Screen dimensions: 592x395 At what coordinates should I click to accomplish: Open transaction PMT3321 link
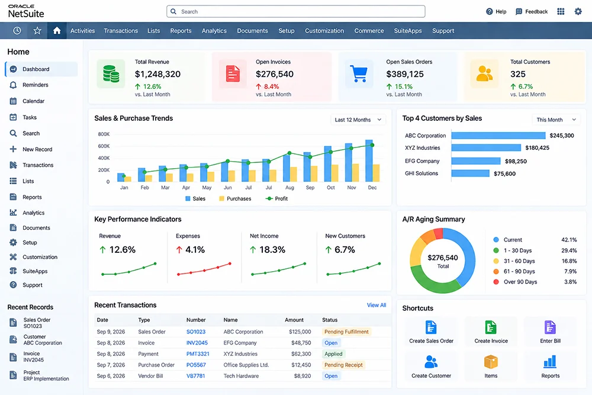[x=198, y=354]
